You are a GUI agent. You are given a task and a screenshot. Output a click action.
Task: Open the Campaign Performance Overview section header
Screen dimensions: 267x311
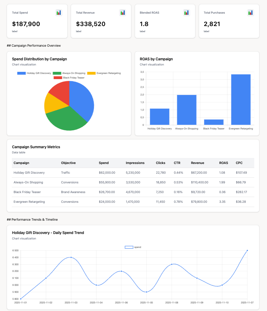coord(34,45)
